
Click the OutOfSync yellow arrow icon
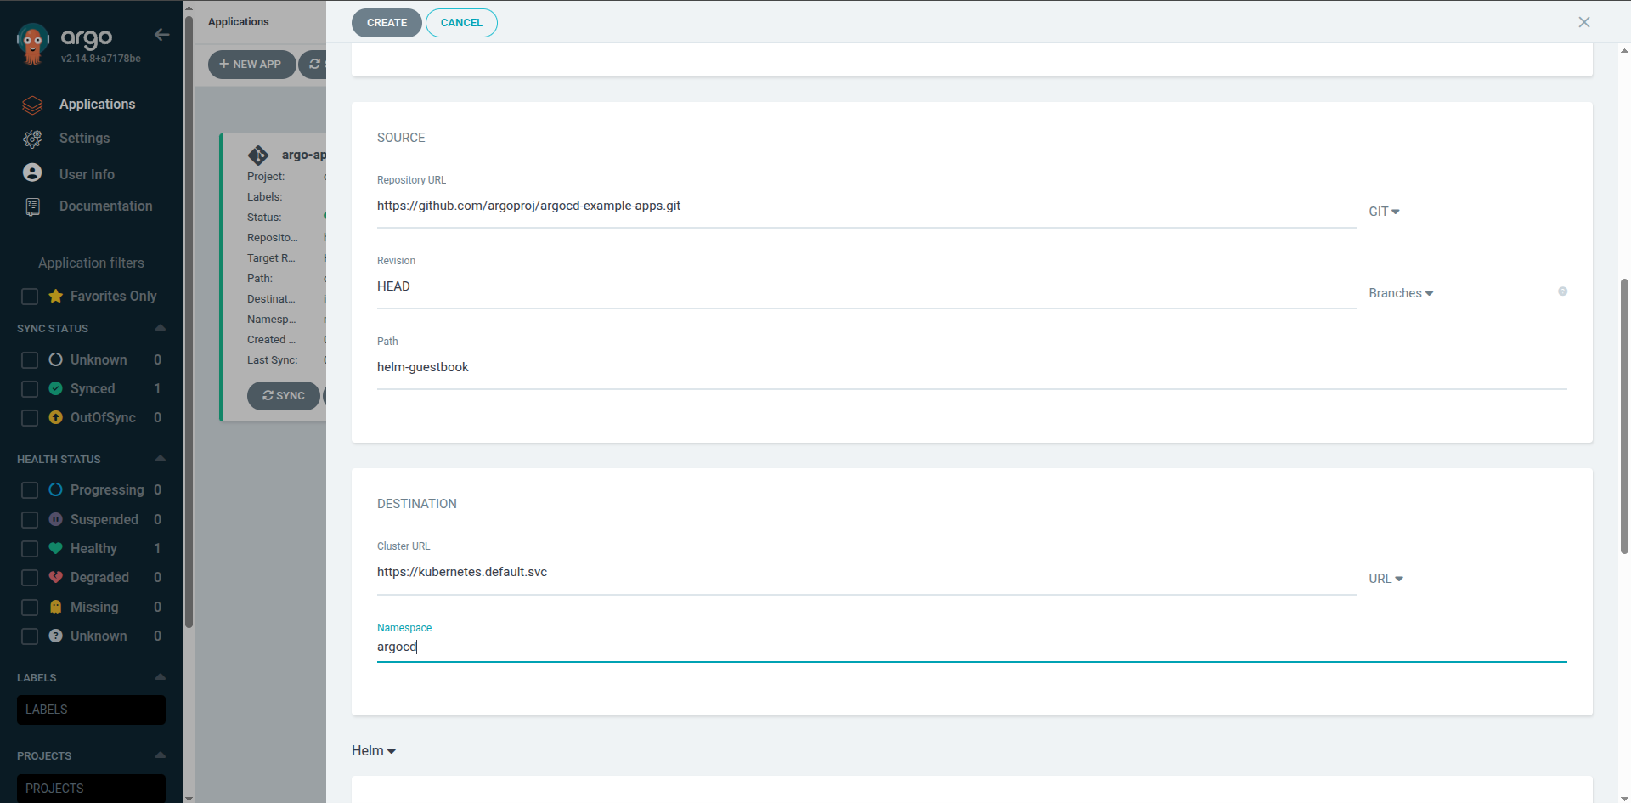point(56,417)
